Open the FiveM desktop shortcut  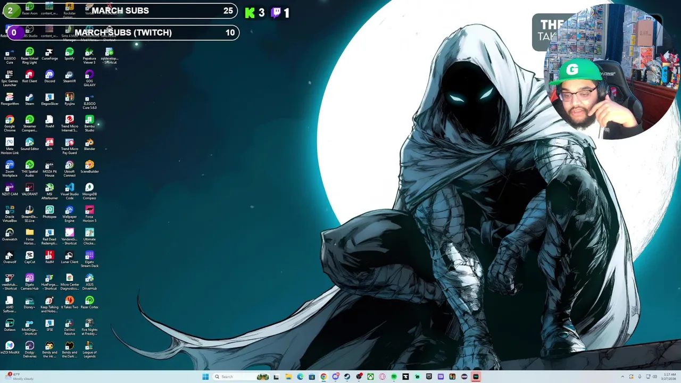point(49,122)
